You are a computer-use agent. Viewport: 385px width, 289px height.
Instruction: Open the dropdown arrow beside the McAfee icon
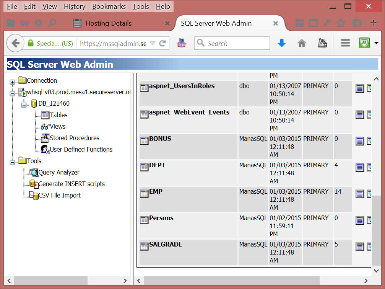coord(376,43)
